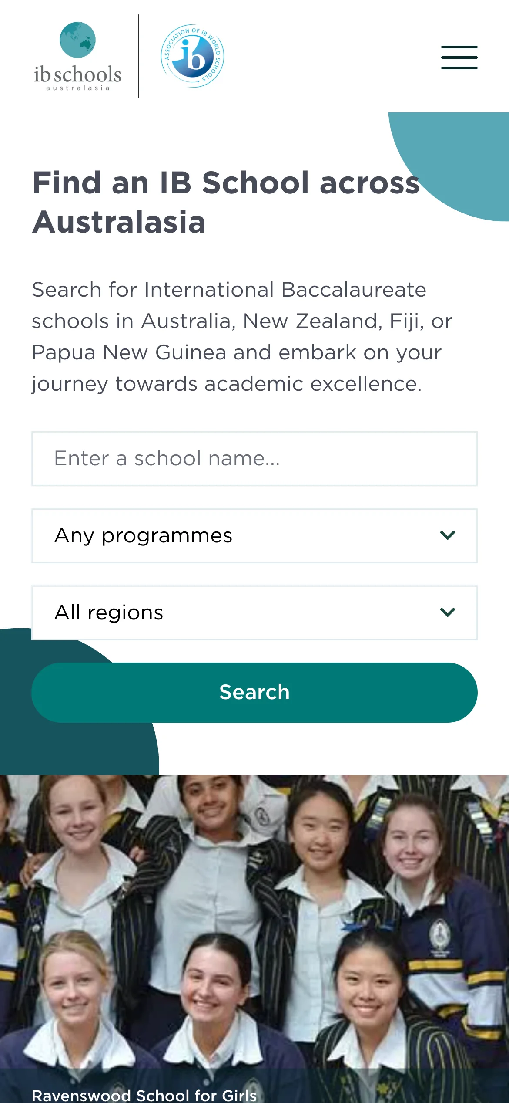Click the small australasia text under logo

(78, 88)
